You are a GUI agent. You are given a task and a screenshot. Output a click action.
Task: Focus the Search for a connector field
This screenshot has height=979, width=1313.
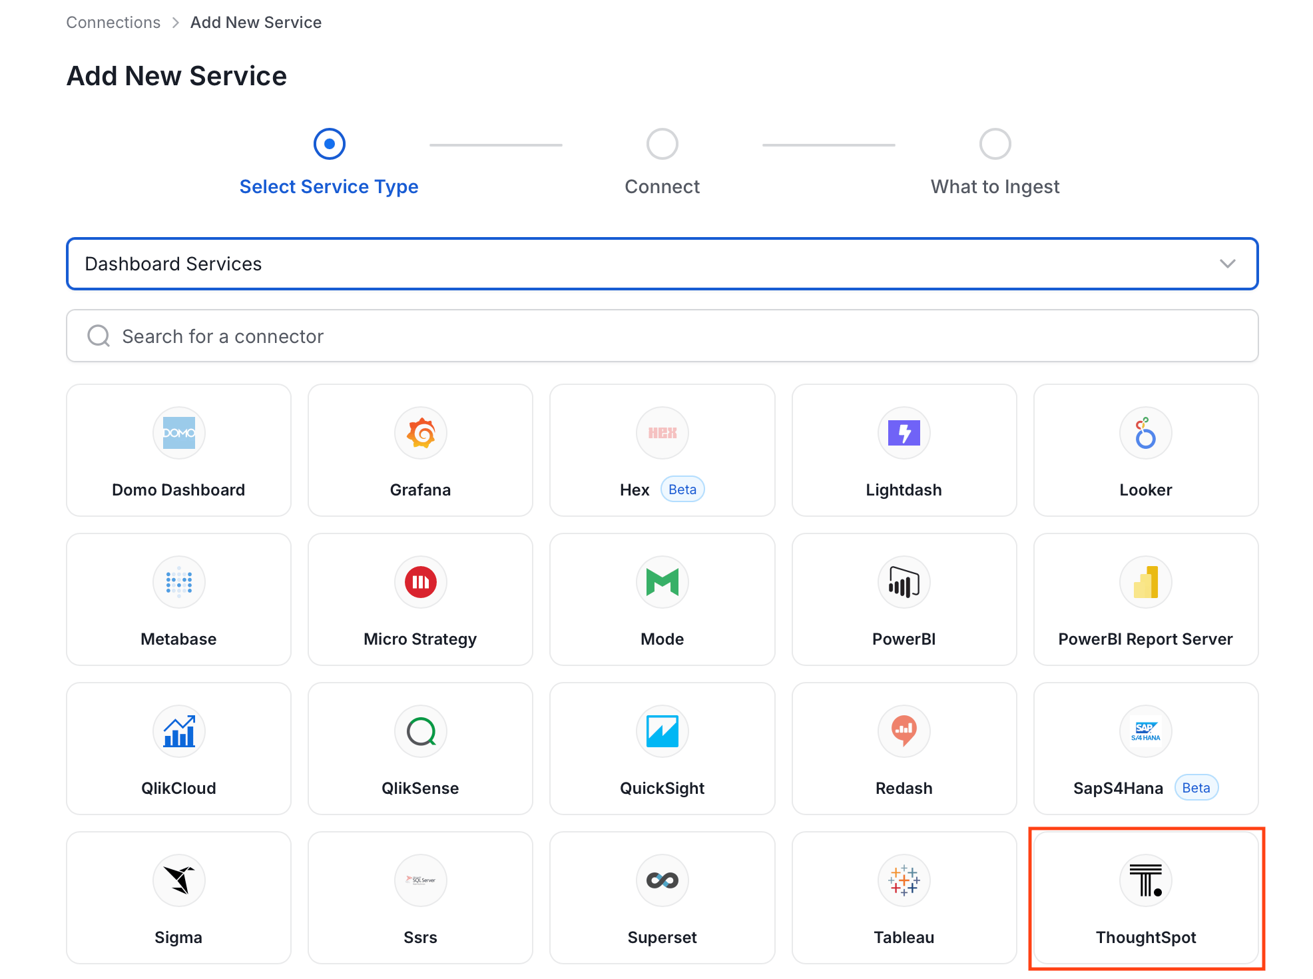[x=662, y=336]
